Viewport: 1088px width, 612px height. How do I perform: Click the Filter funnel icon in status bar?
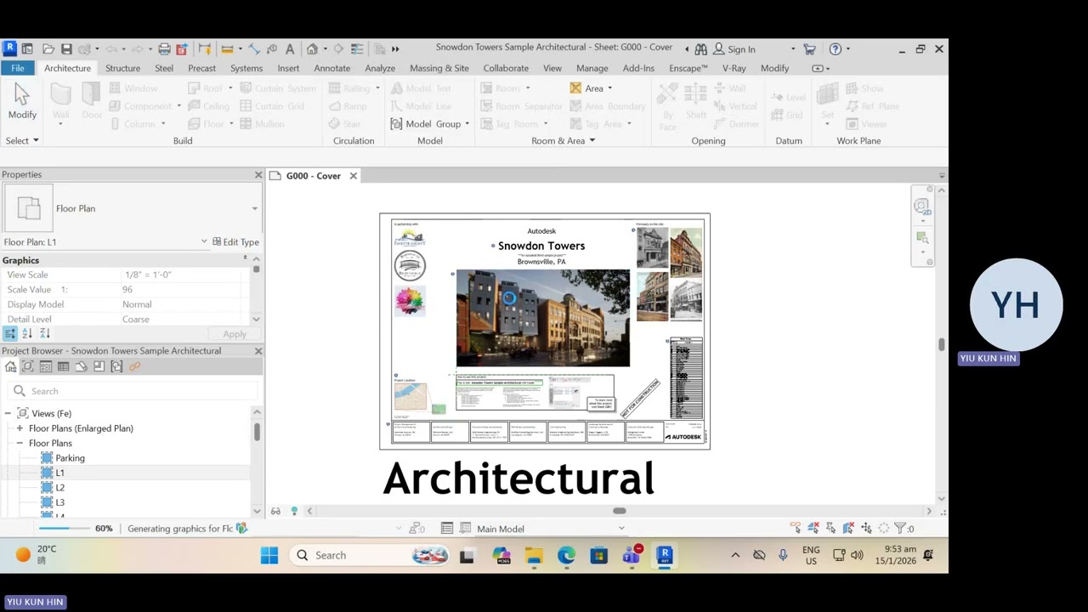[x=900, y=528]
